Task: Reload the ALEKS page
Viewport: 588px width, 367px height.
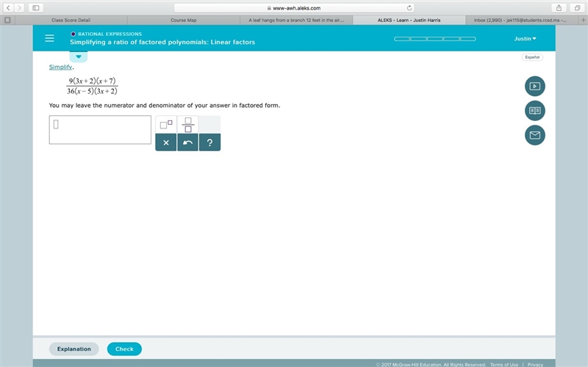Action: 409,8
